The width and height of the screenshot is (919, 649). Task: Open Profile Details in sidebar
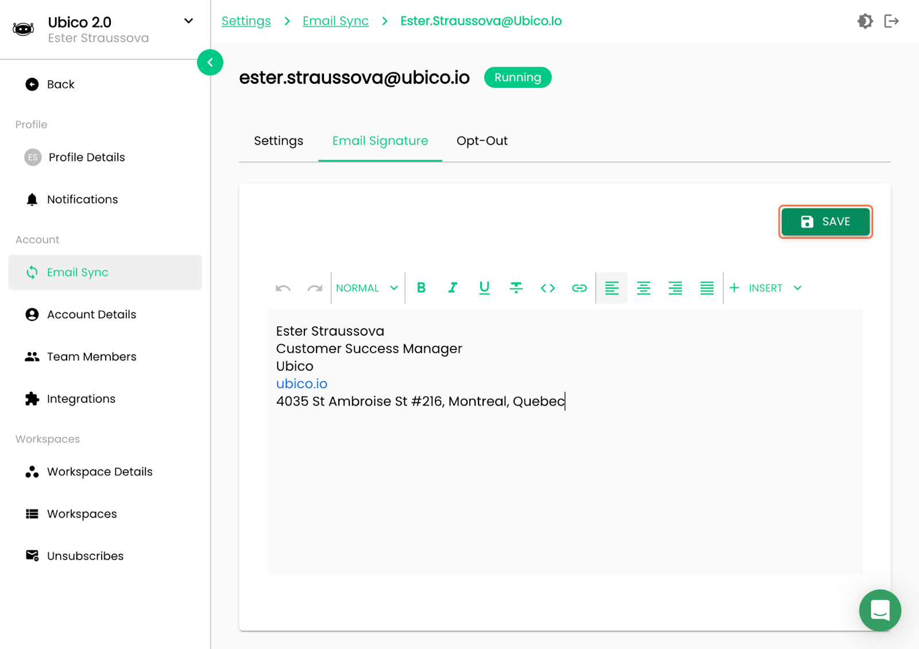point(105,157)
